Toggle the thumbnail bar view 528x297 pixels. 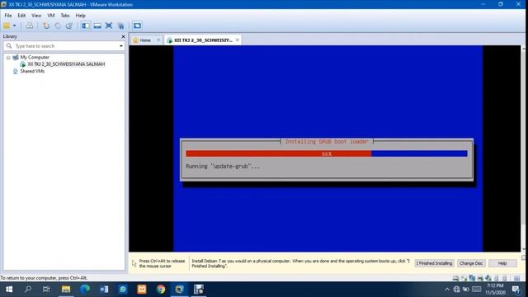[x=97, y=26]
